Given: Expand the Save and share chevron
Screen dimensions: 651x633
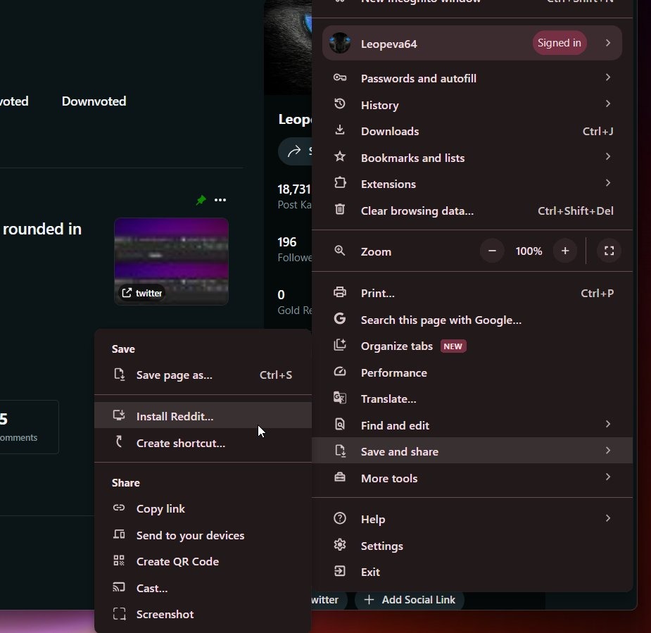Looking at the screenshot, I should [608, 450].
